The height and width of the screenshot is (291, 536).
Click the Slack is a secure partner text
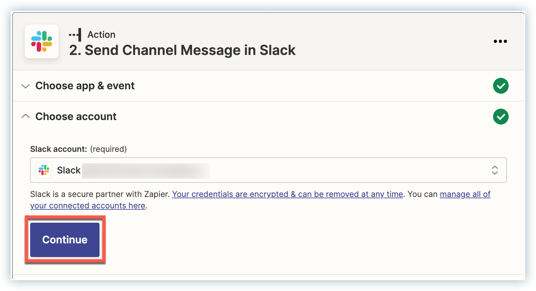(x=100, y=194)
